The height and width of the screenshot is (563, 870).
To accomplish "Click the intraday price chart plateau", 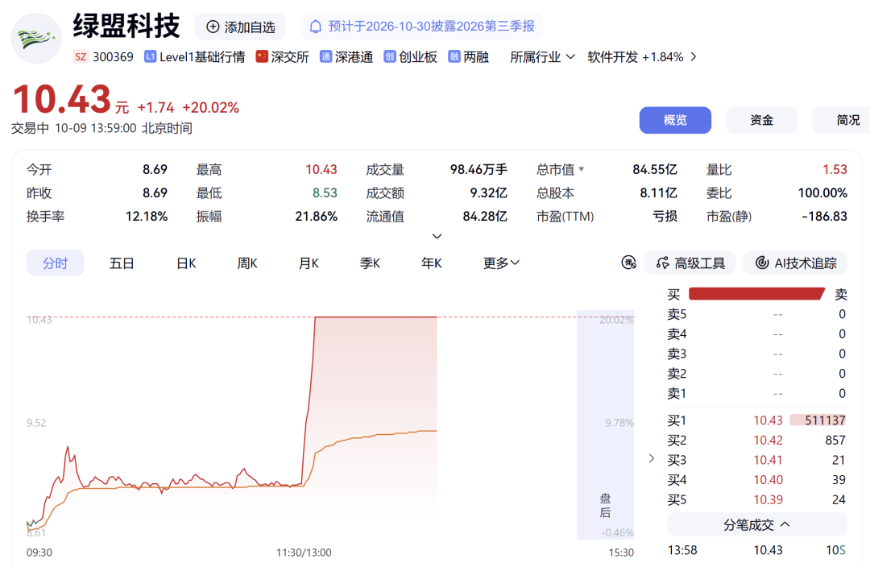I will tap(375, 317).
